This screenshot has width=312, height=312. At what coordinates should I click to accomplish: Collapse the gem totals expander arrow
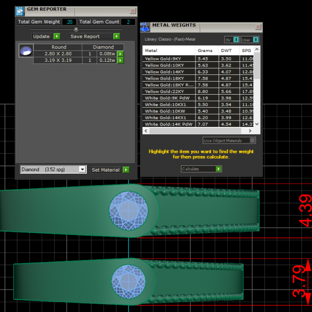[x=76, y=29]
